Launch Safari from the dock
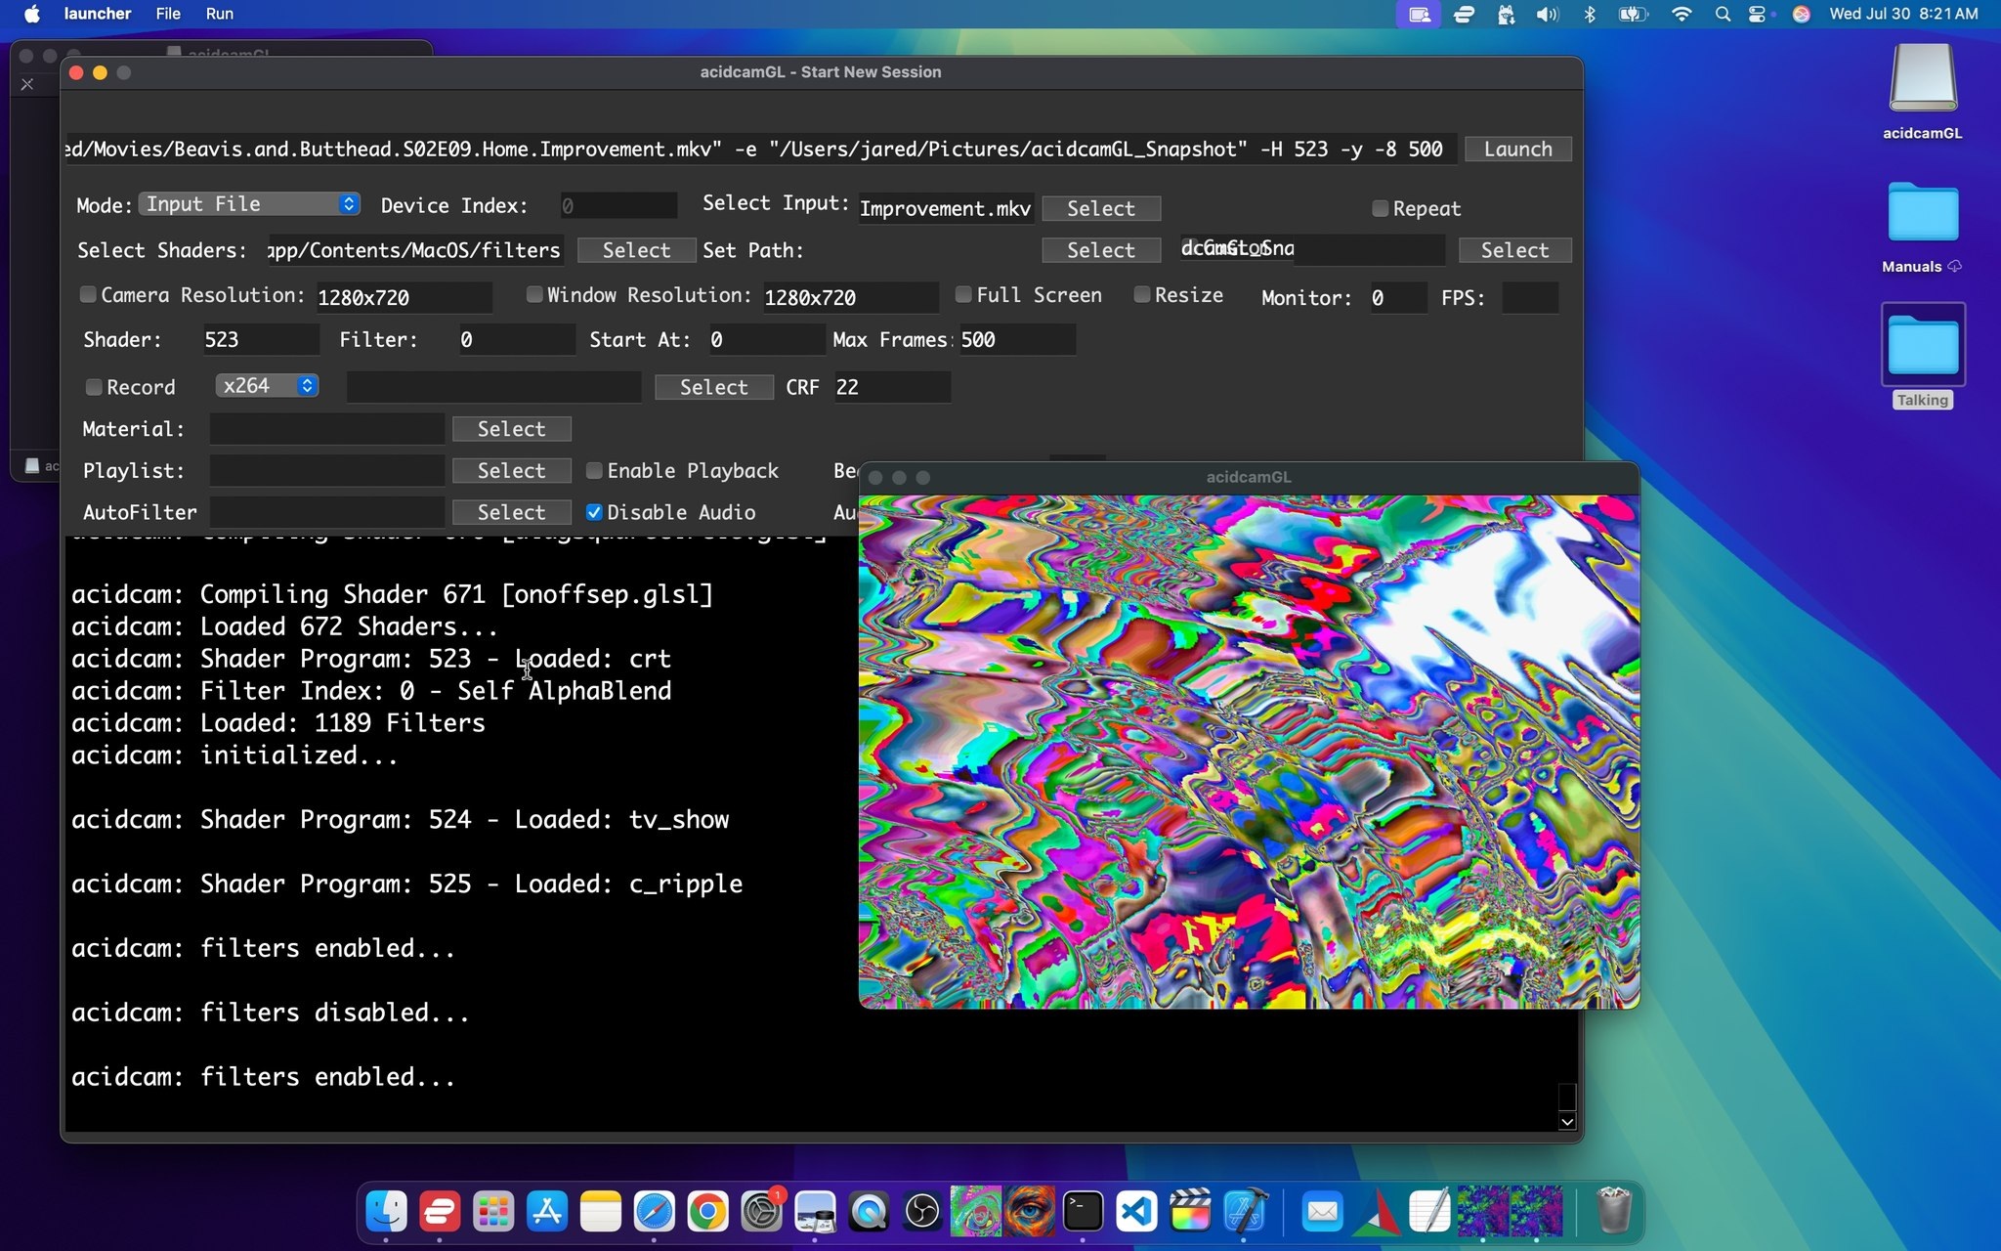The image size is (2001, 1251). tap(654, 1213)
